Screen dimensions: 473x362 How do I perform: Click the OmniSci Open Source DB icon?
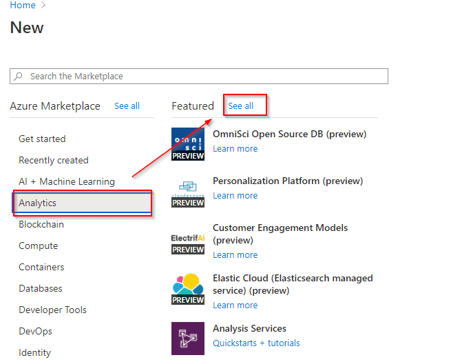187,144
